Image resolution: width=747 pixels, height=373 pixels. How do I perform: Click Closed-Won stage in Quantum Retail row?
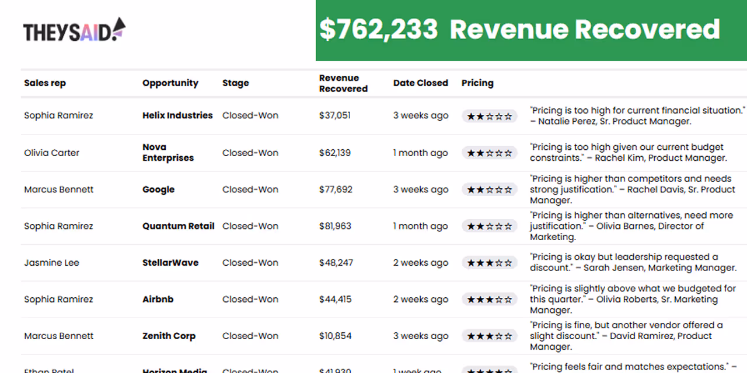click(250, 226)
